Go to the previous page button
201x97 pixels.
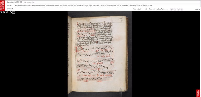click(x=175, y=9)
